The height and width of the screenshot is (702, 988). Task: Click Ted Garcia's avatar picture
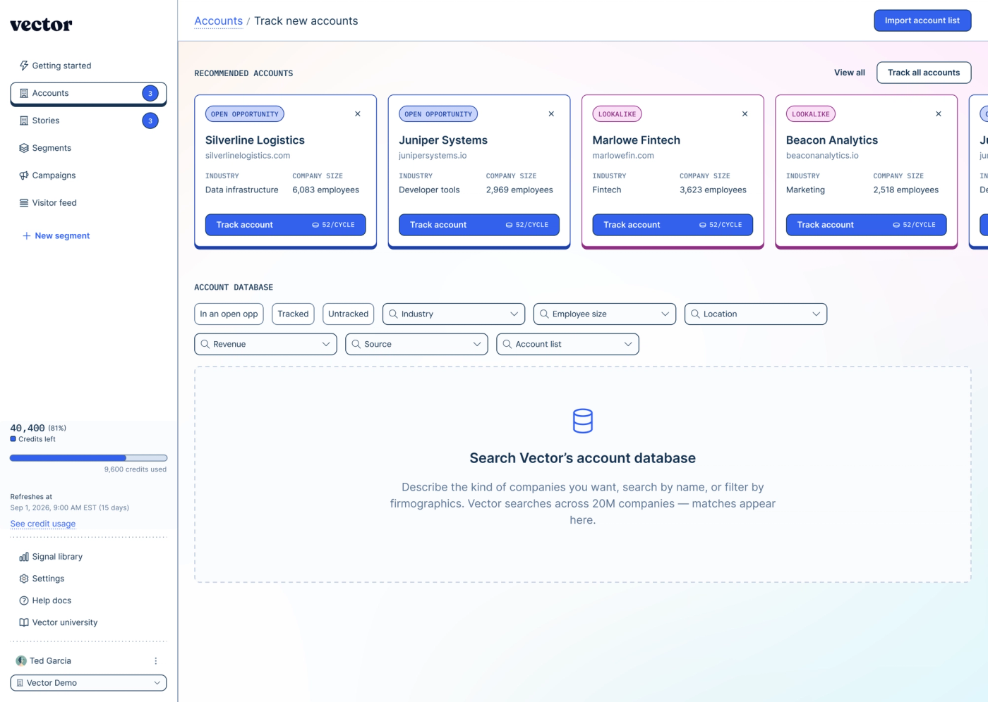tap(21, 661)
